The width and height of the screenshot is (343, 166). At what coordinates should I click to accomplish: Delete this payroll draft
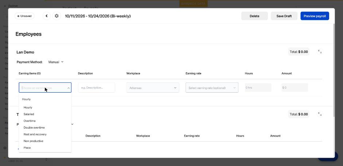(x=254, y=16)
